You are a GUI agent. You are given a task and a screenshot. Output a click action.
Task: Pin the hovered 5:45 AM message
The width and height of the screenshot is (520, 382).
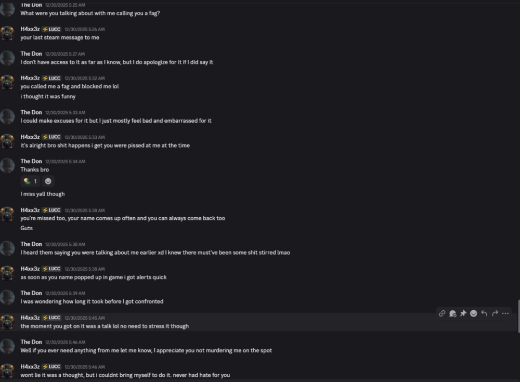pyautogui.click(x=463, y=313)
